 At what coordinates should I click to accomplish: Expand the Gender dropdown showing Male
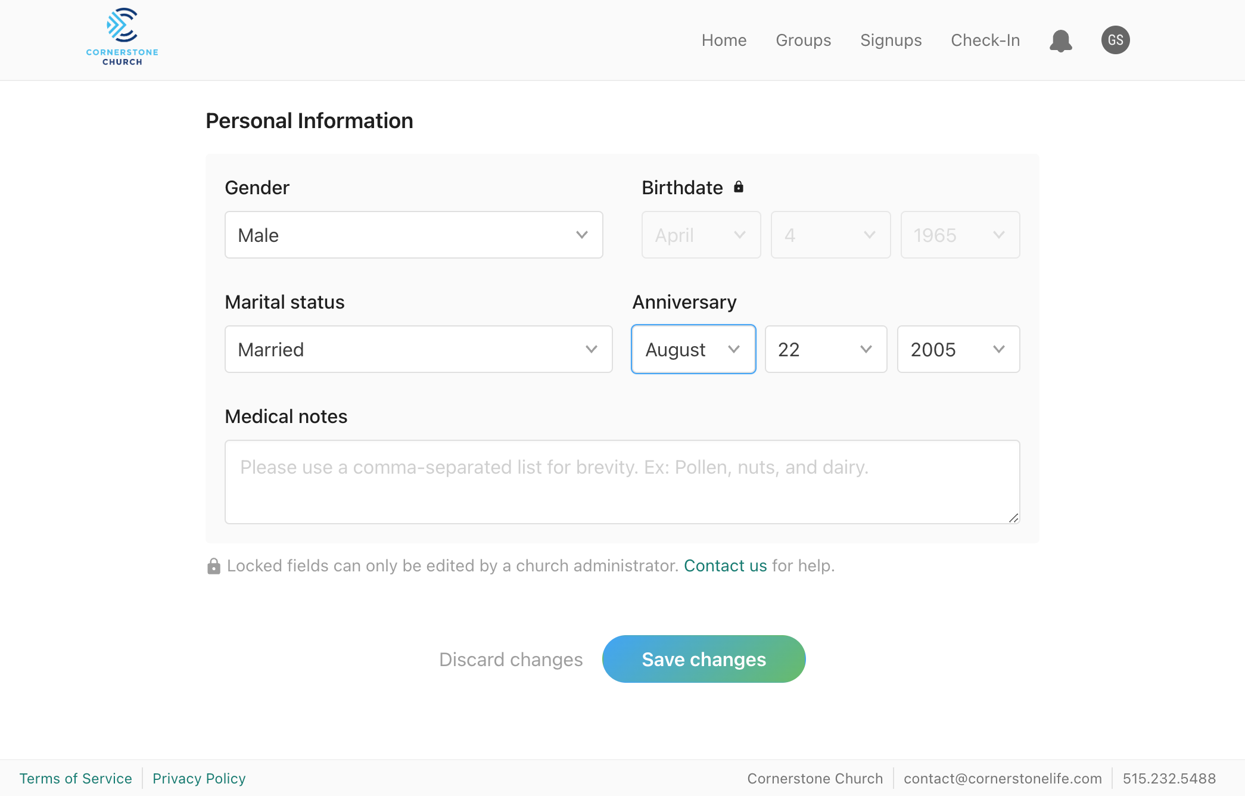(414, 235)
